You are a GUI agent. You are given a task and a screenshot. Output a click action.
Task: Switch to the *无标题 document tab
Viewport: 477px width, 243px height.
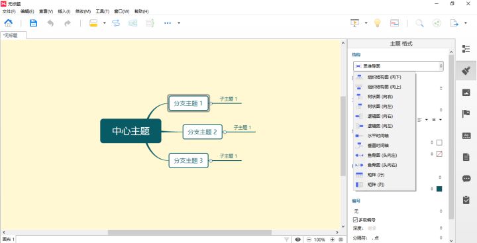point(13,35)
